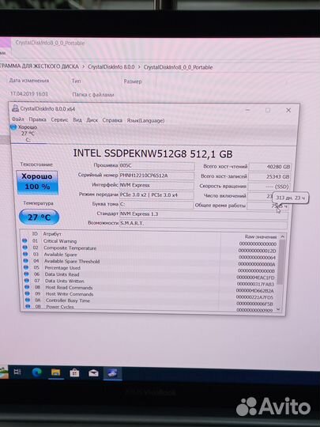320x427 pixels.
Task: Open the Файл menu in CrystalDiskInfo
Action: click(17, 119)
